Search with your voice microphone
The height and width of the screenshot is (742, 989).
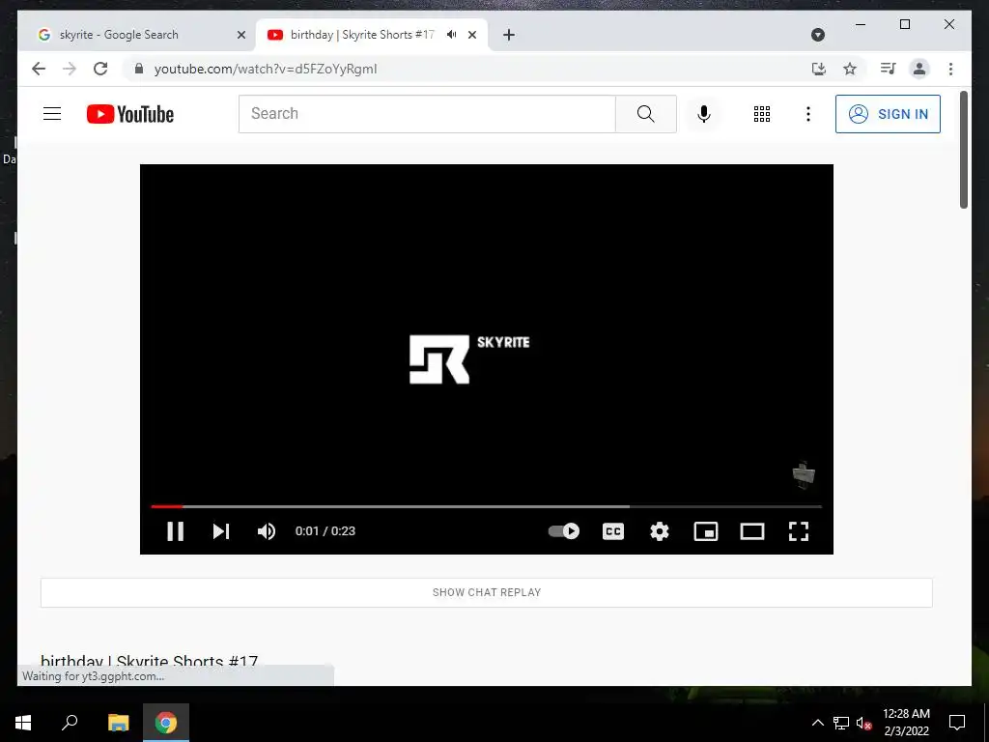704,114
